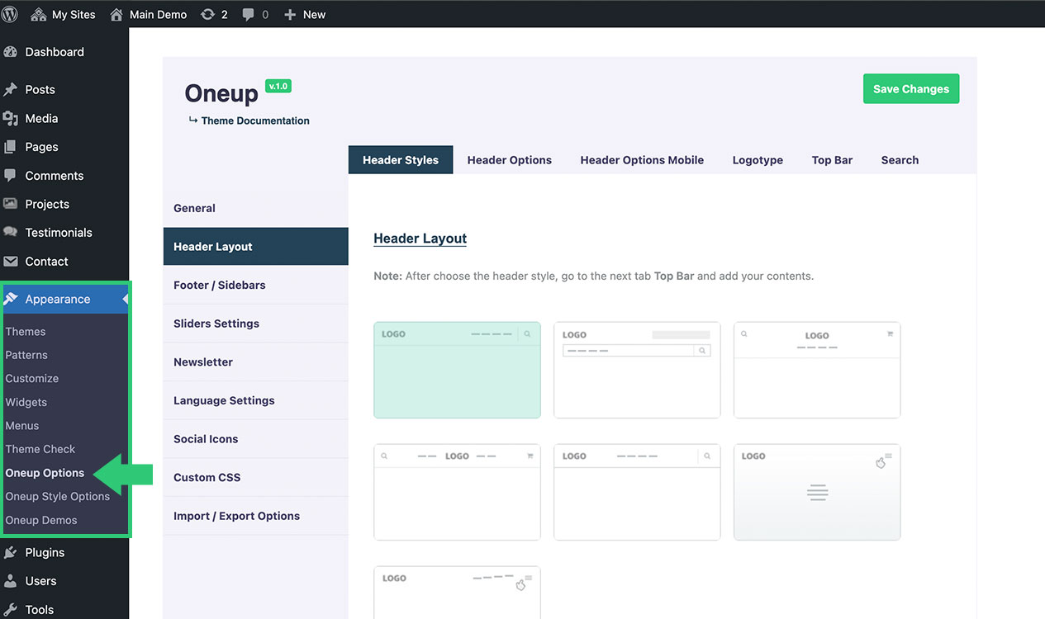Click the Contact envelope icon
This screenshot has width=1045, height=619.
coord(11,262)
